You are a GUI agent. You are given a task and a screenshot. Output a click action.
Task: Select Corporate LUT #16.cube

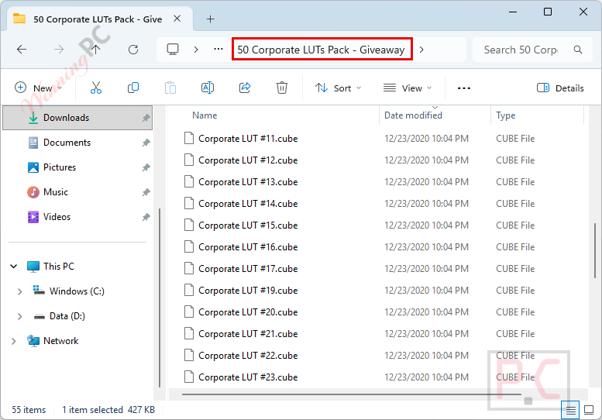coord(248,247)
